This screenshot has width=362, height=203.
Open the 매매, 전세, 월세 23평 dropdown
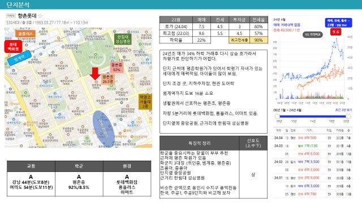(338, 23)
